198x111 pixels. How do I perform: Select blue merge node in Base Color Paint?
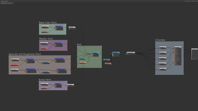59,28
